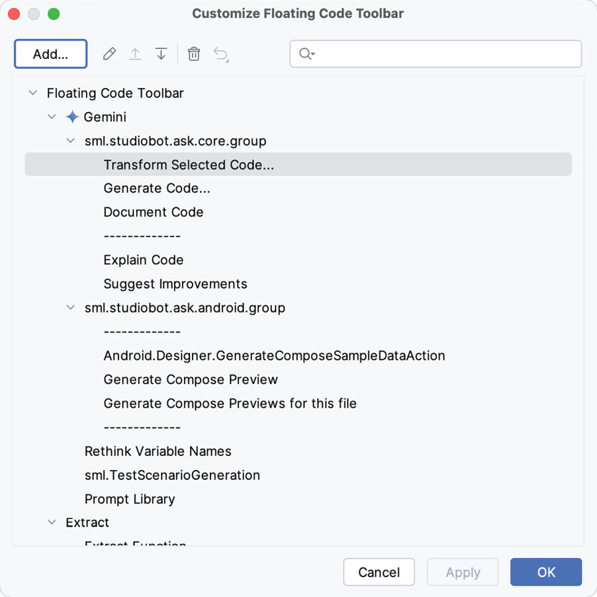This screenshot has width=597, height=597.
Task: Click the restore defaults arrow icon
Action: click(220, 54)
